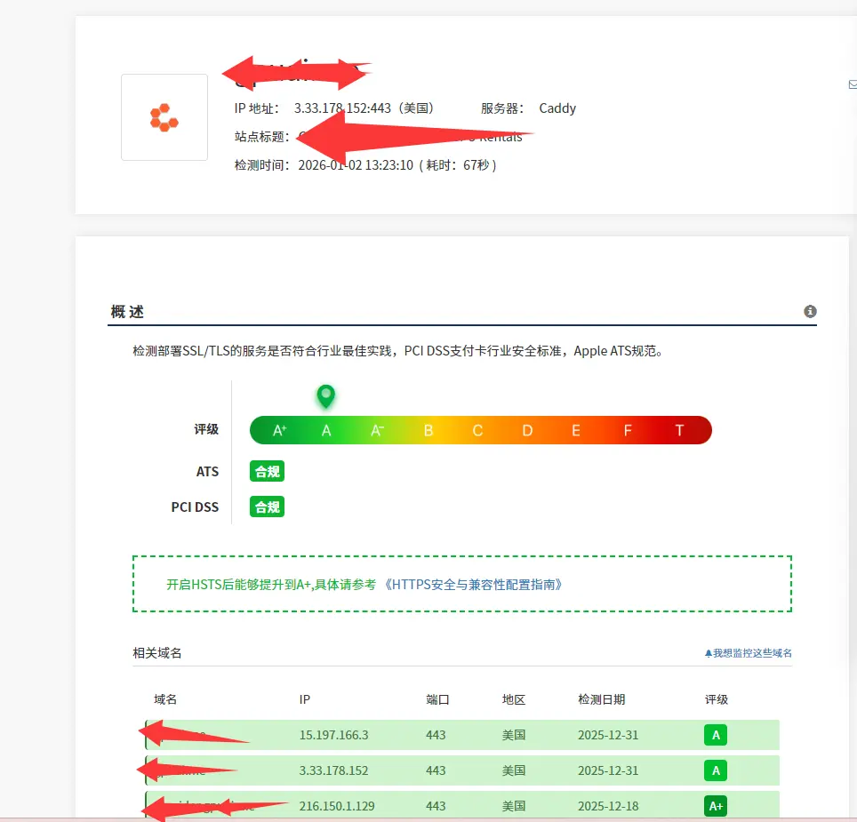This screenshot has height=822, width=857.
Task: Click the 端口 column header
Action: 437,699
